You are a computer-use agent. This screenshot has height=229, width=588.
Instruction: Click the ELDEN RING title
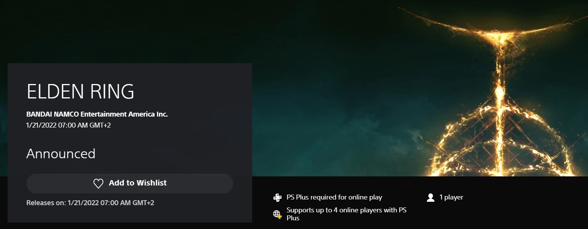[x=80, y=91]
